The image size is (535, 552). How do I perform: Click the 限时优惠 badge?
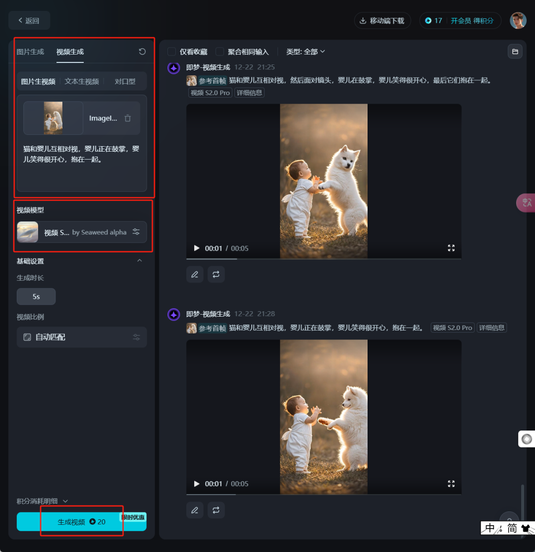click(x=133, y=517)
